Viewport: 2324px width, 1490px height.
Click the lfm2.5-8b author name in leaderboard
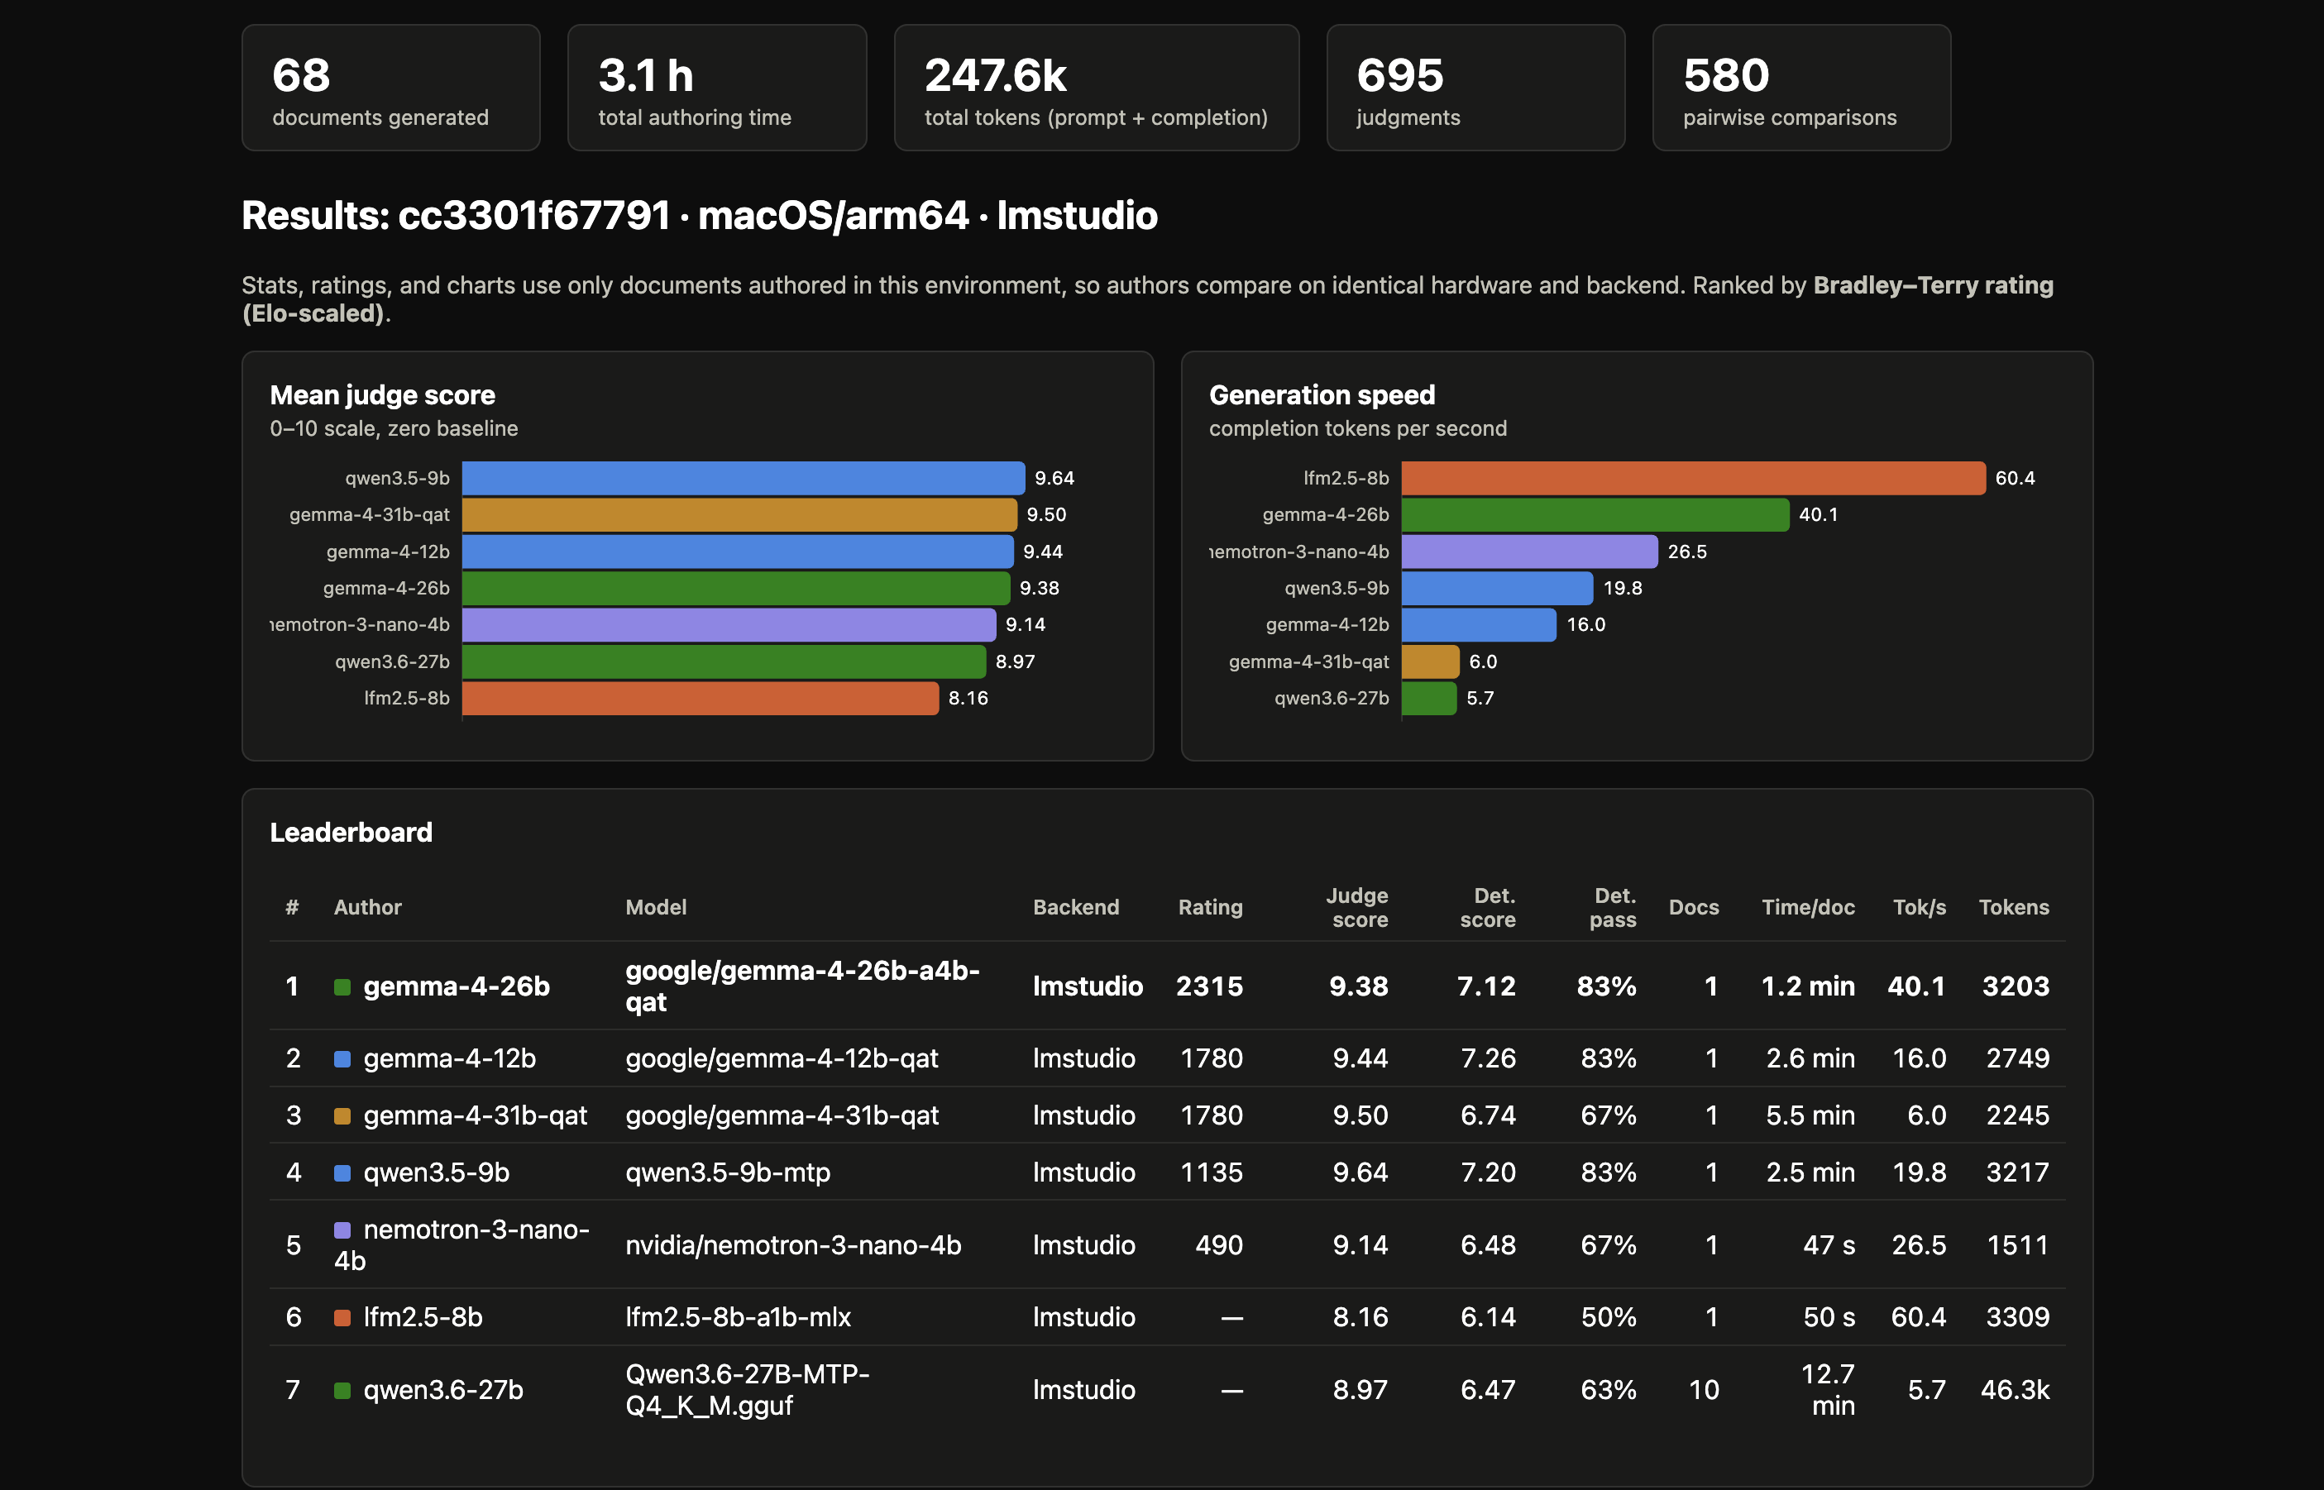[x=423, y=1317]
